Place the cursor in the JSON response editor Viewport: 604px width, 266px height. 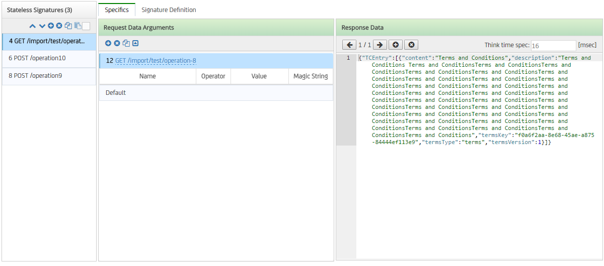[479, 156]
